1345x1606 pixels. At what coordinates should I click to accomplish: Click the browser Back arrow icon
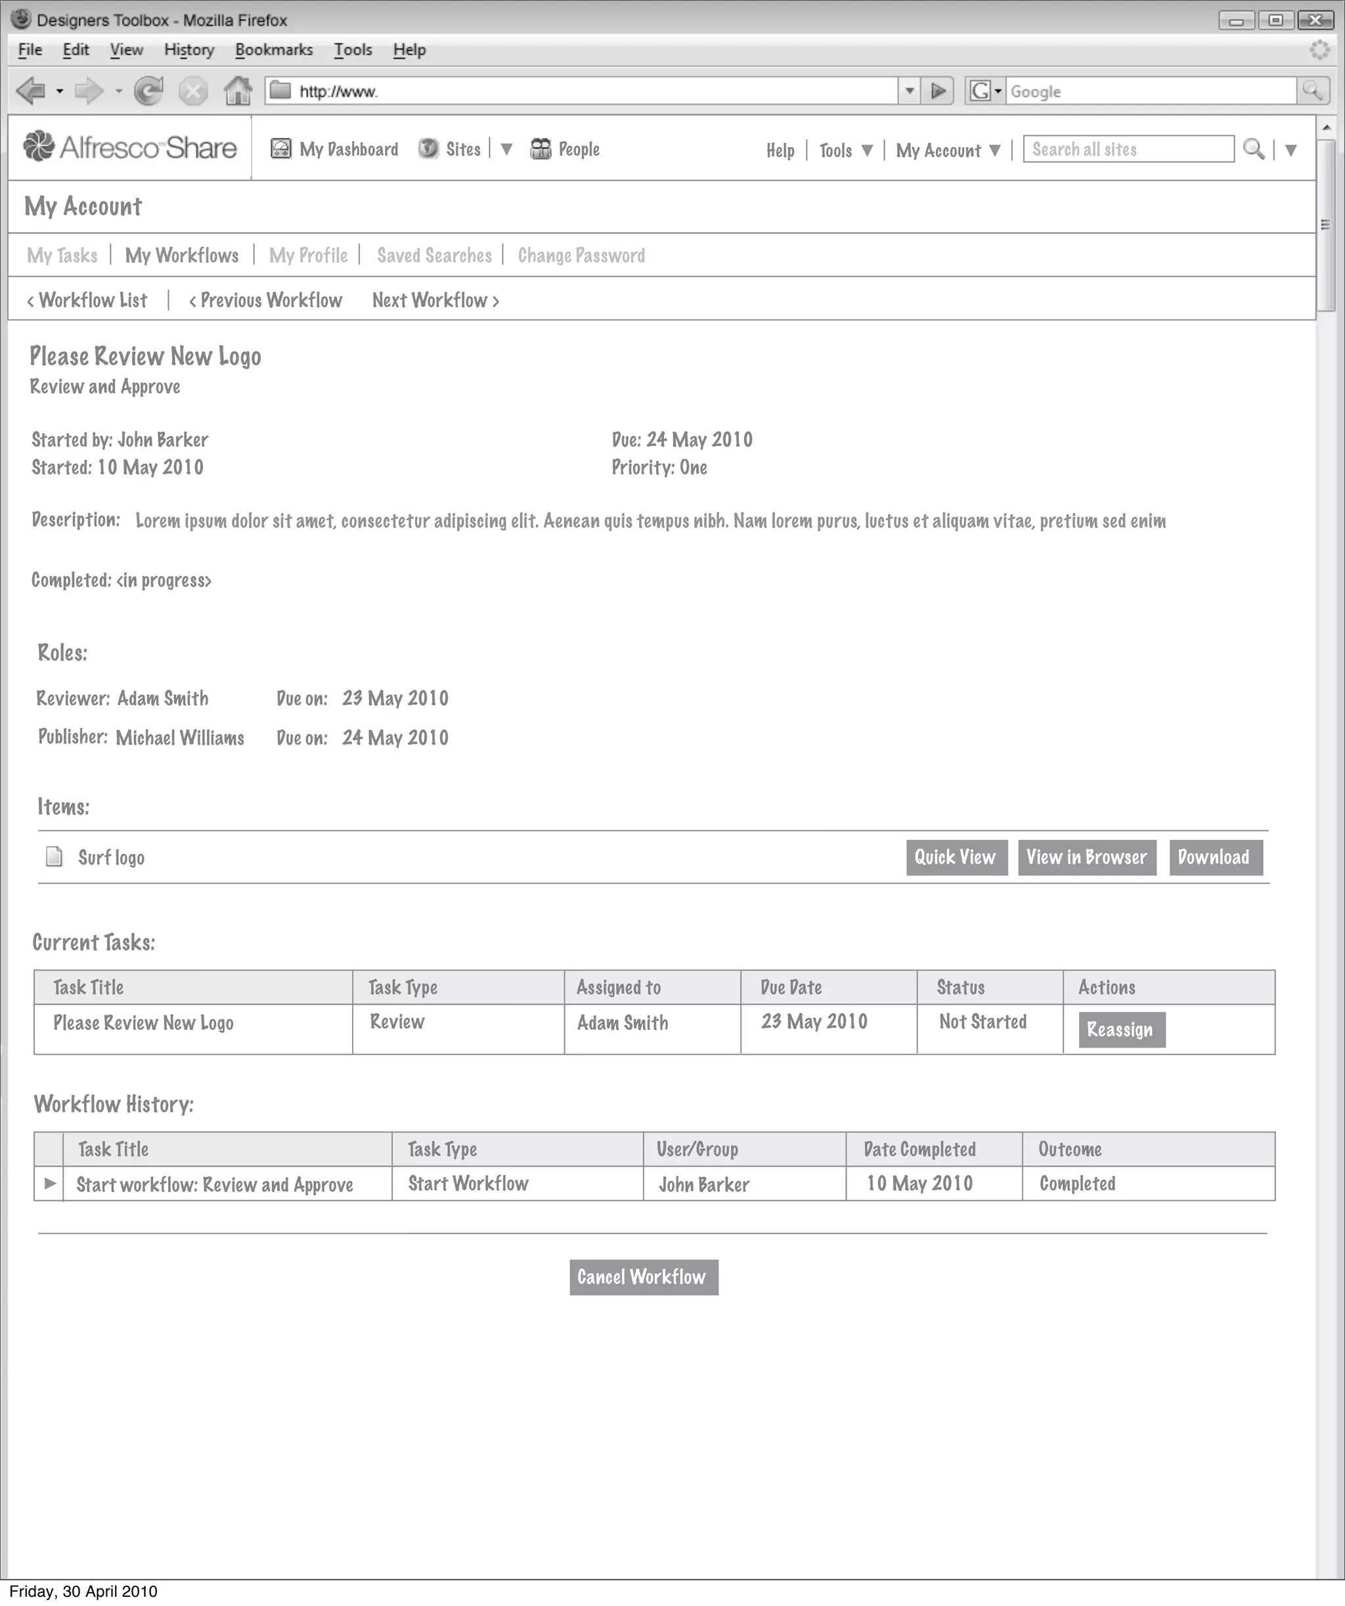(32, 91)
